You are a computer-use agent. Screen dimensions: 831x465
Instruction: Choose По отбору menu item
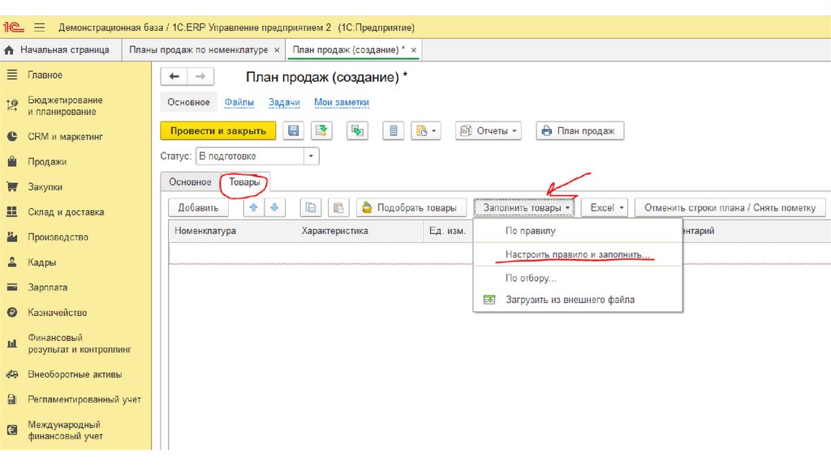tap(577, 278)
